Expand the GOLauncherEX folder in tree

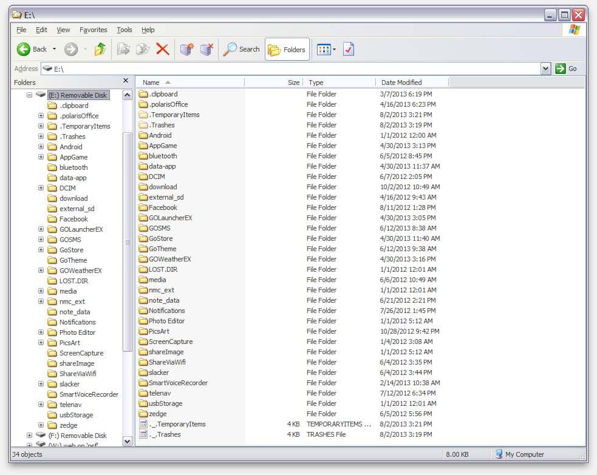(x=41, y=229)
